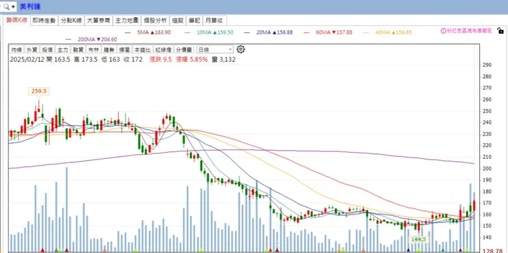Click the 量 3,132 volume value
The image size is (508, 253).
tap(224, 60)
